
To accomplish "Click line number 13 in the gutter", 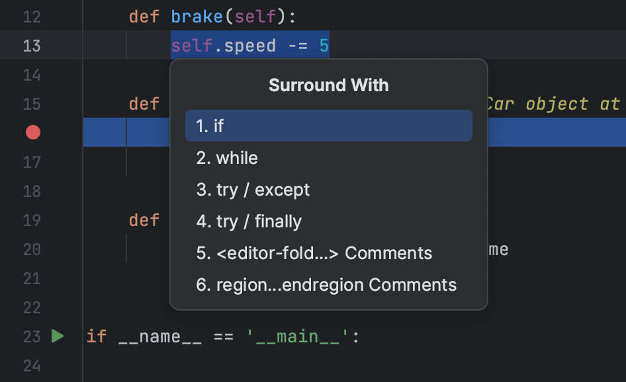I will (x=31, y=46).
